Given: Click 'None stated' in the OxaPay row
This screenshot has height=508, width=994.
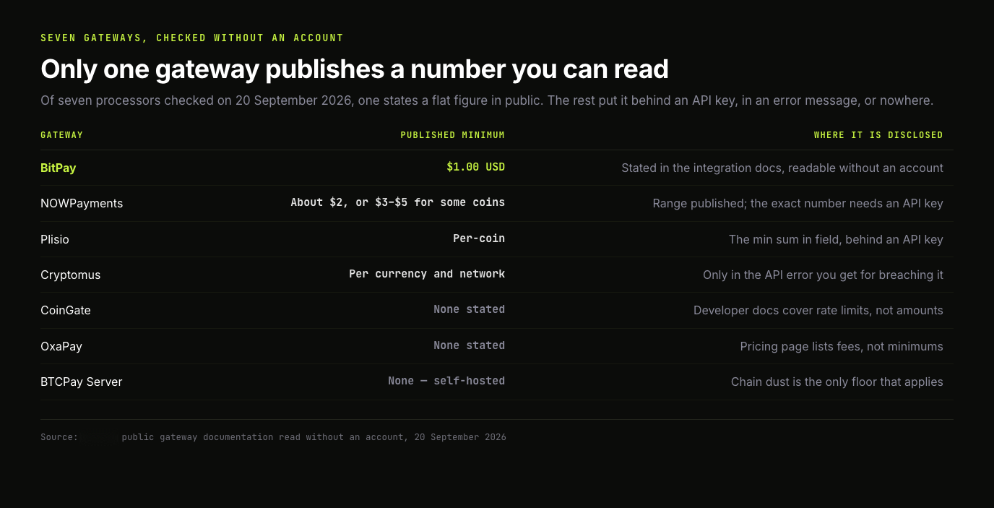Looking at the screenshot, I should pos(470,345).
